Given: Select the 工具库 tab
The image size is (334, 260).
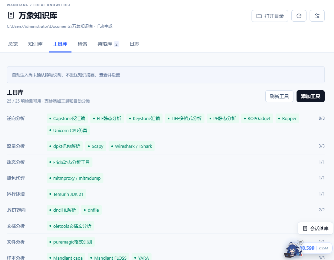Looking at the screenshot, I should click(x=60, y=44).
